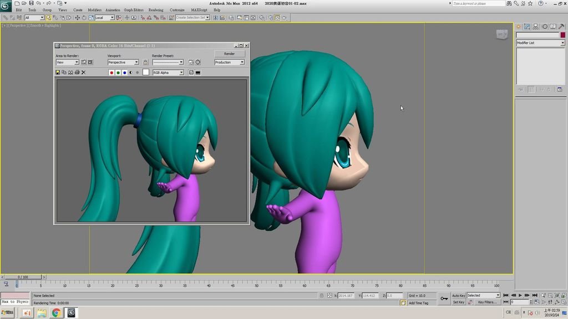The height and width of the screenshot is (319, 568).
Task: Open RGB Alpha channel dropdown
Action: tap(168, 73)
